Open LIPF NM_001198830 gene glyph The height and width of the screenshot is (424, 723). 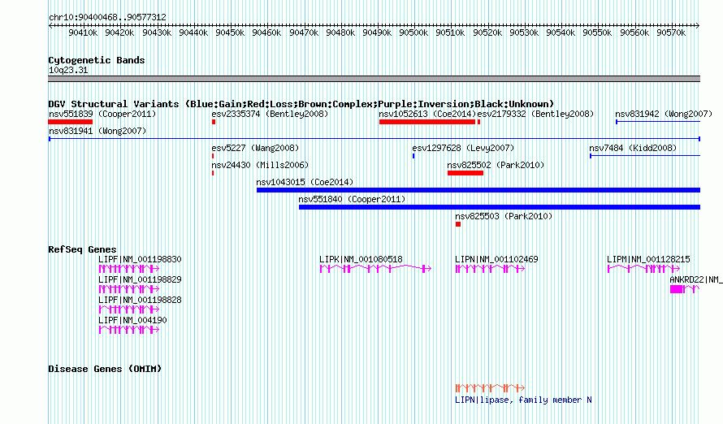(x=129, y=269)
